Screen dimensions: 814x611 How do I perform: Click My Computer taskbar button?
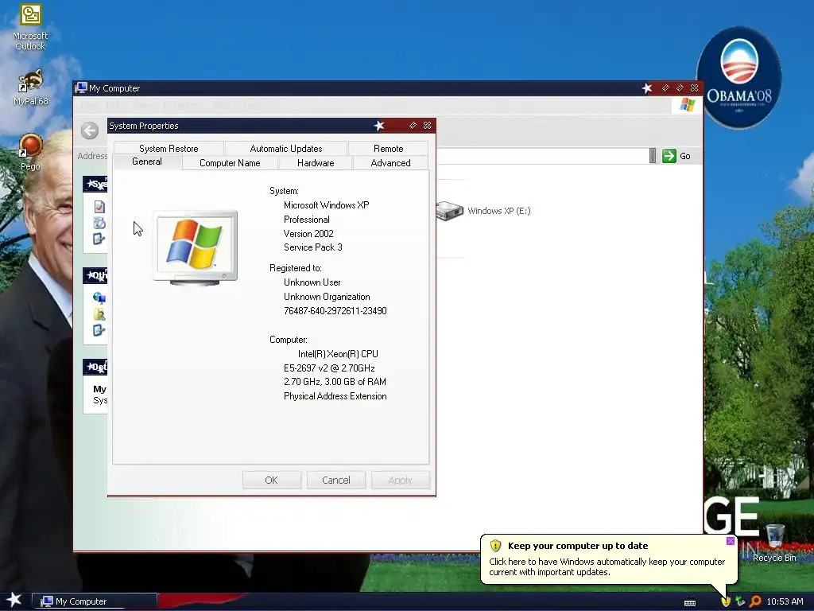click(x=95, y=601)
